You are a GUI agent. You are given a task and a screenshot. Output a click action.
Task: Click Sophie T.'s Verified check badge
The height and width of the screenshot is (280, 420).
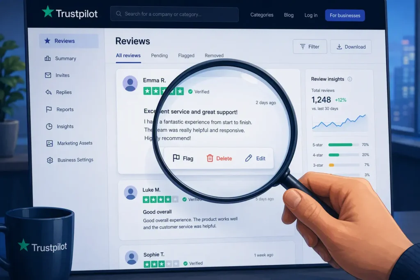tap(185, 264)
